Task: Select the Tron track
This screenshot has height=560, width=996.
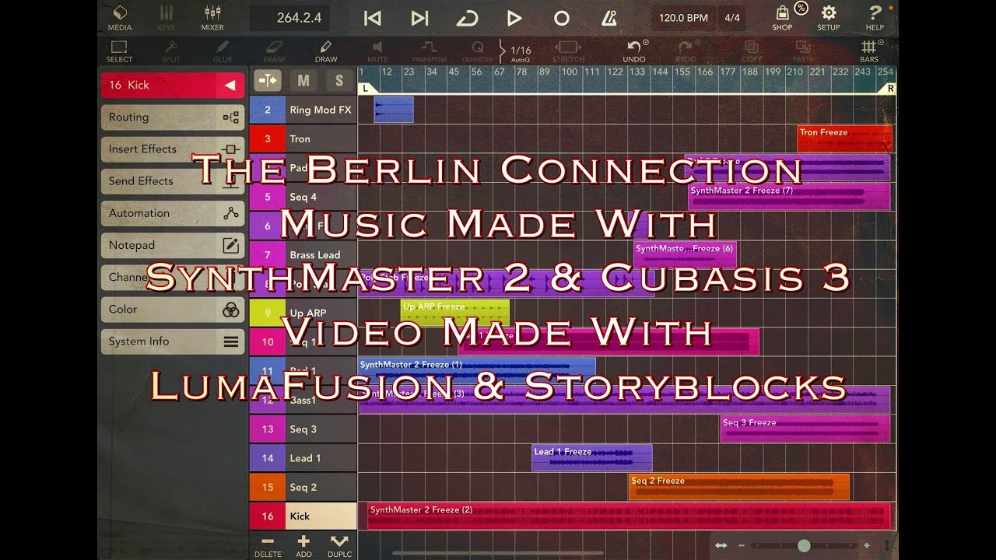Action: click(x=303, y=138)
